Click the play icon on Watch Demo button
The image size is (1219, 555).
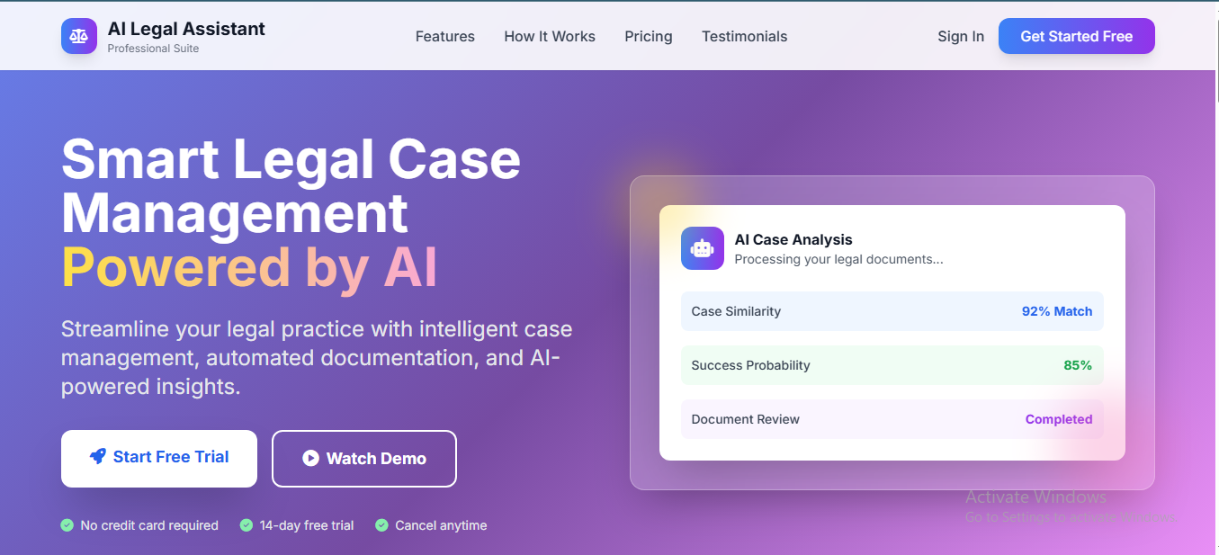pyautogui.click(x=309, y=458)
